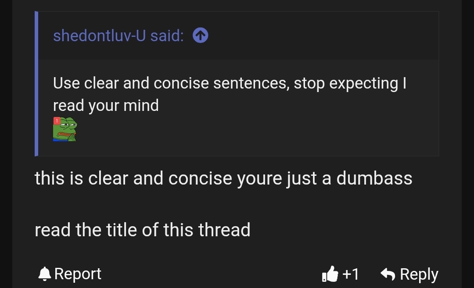This screenshot has width=474, height=288.
Task: Click empty space in the quote header bar
Action: click(x=320, y=36)
